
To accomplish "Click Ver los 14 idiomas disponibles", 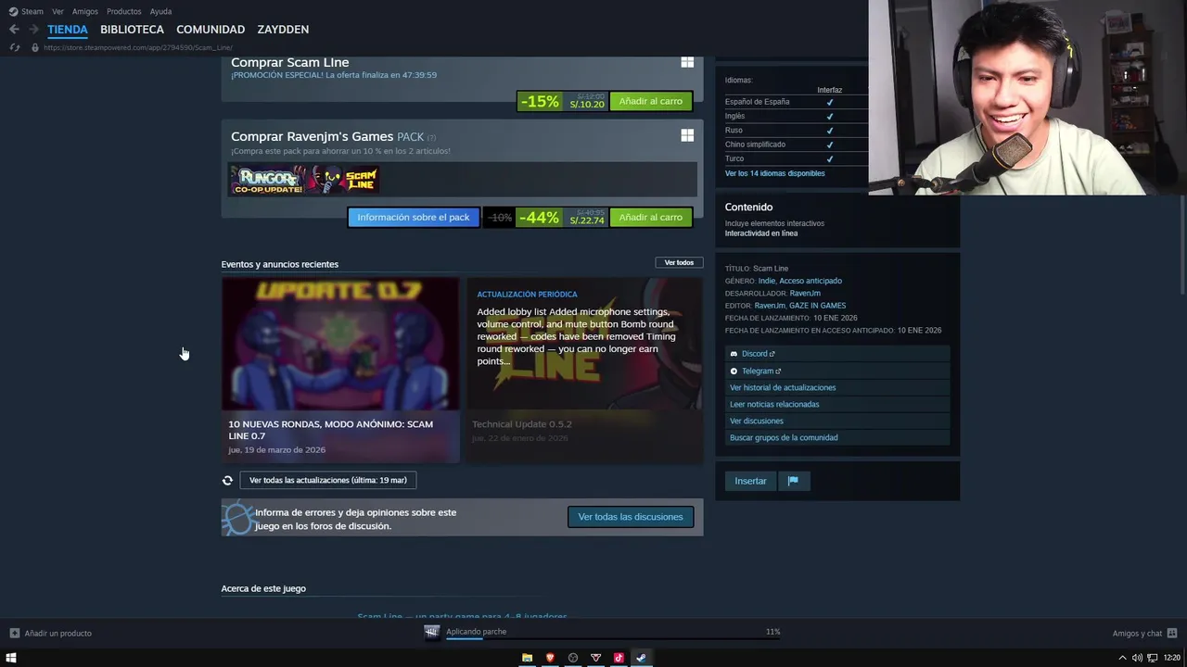I will 774,173.
